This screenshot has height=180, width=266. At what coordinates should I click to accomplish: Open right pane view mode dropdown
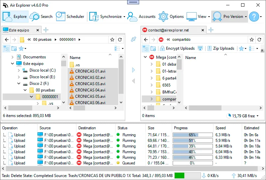click(x=254, y=49)
